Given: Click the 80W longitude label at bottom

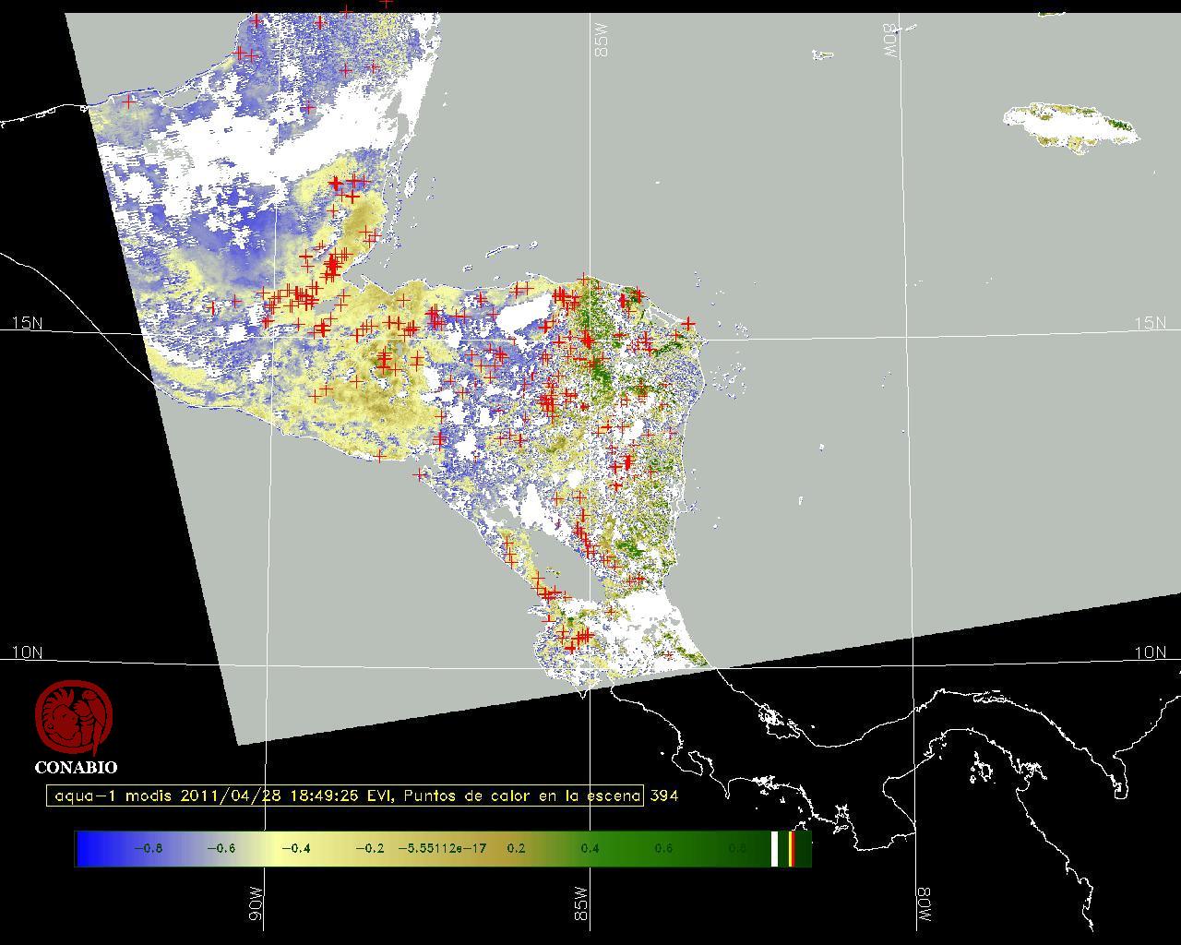Looking at the screenshot, I should click(924, 906).
